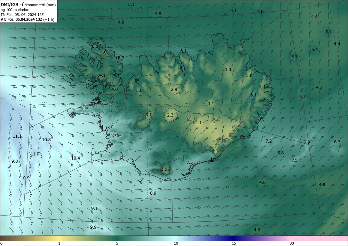Screen dimensions: 348x246
Task: Click the map value 4.5
Action: 322,185
